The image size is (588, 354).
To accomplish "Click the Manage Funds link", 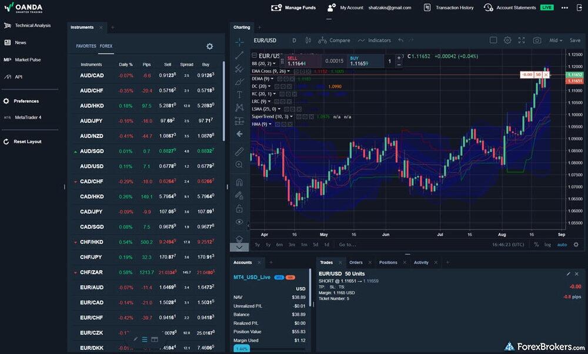I will coord(293,8).
